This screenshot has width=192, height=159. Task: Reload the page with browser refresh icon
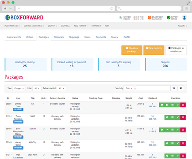click(111, 8)
